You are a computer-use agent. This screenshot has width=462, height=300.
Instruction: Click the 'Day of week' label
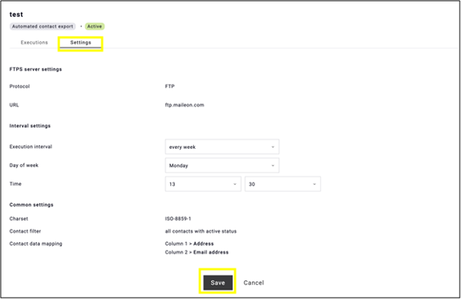pos(24,165)
